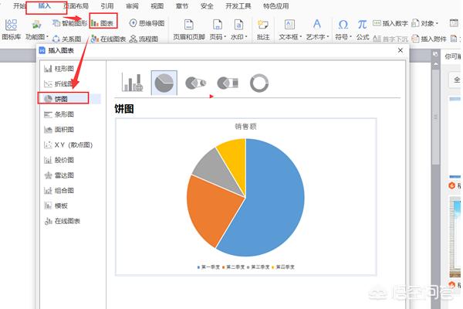Insert a 智能图形 smart graphic

pyautogui.click(x=70, y=23)
